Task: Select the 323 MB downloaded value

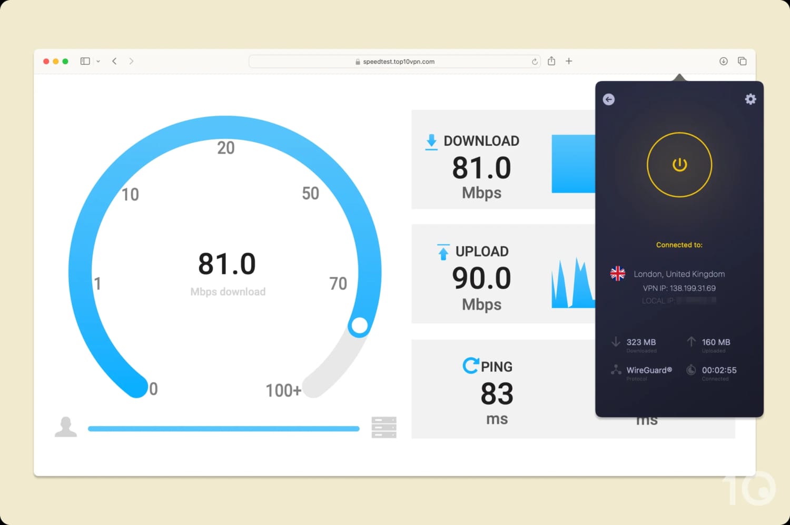Action: click(641, 342)
